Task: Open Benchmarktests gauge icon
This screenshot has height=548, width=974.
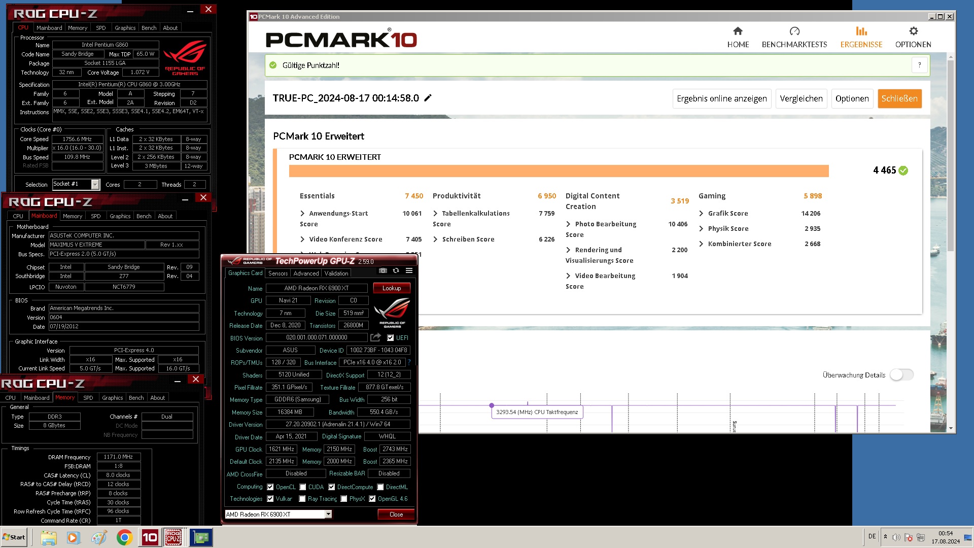Action: pyautogui.click(x=794, y=31)
